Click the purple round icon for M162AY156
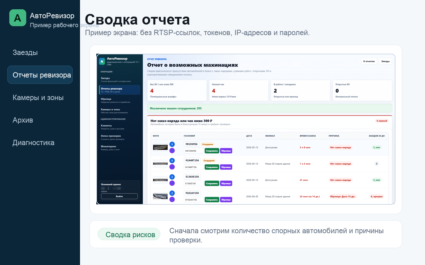 [172, 199]
